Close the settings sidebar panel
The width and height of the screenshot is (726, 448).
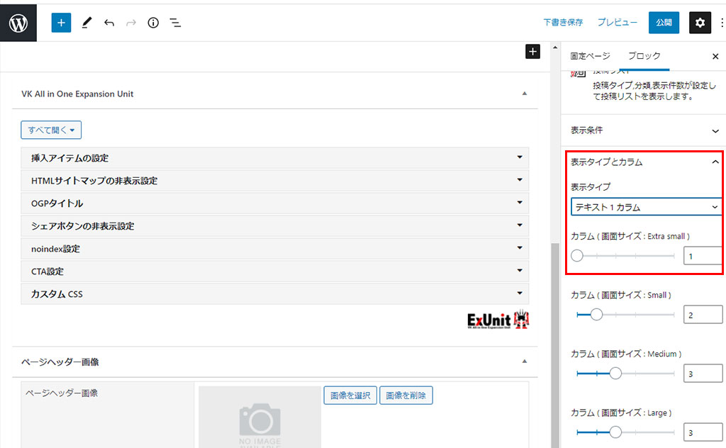tap(715, 57)
